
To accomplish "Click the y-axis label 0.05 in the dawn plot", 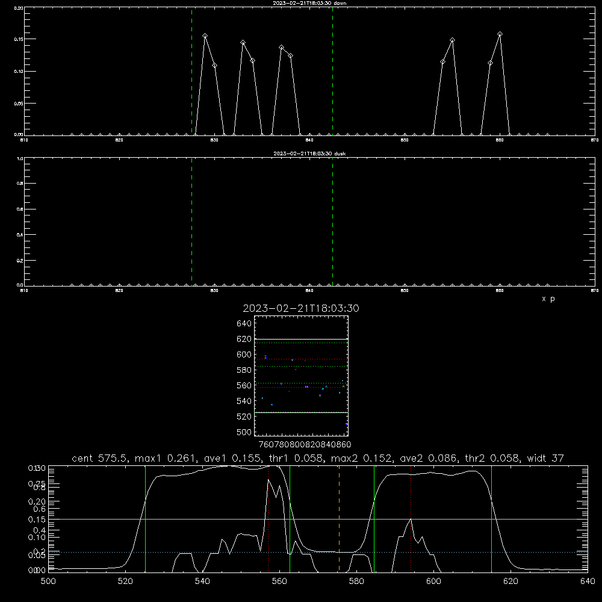I will pyautogui.click(x=18, y=104).
